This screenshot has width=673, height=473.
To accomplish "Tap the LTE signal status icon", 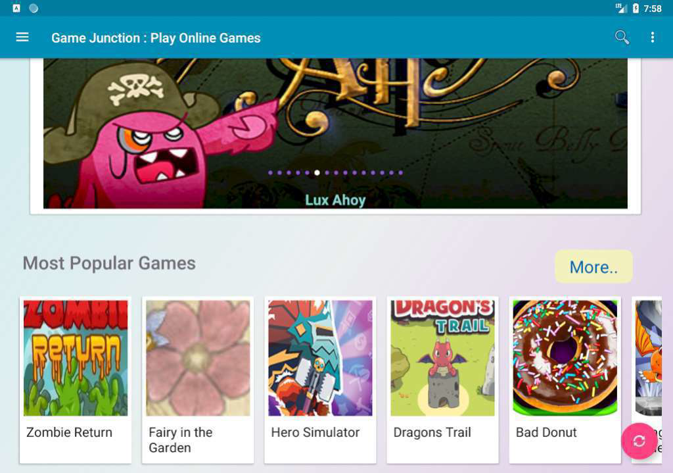I will coord(621,8).
